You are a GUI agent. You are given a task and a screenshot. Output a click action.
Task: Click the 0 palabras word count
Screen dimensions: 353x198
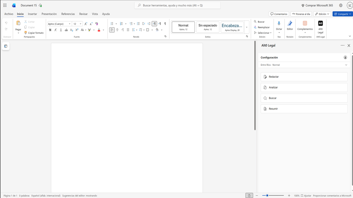pos(24,195)
